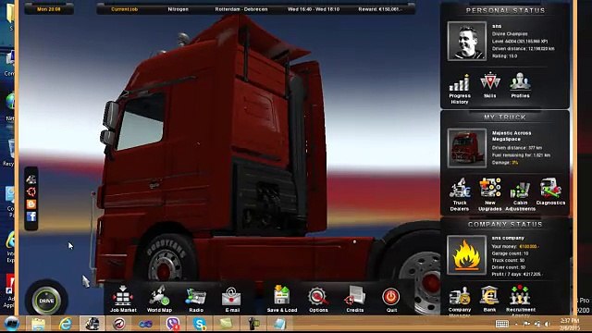592x333 pixels.
Task: Click the Majestic truck thumbnail
Action: tap(466, 148)
